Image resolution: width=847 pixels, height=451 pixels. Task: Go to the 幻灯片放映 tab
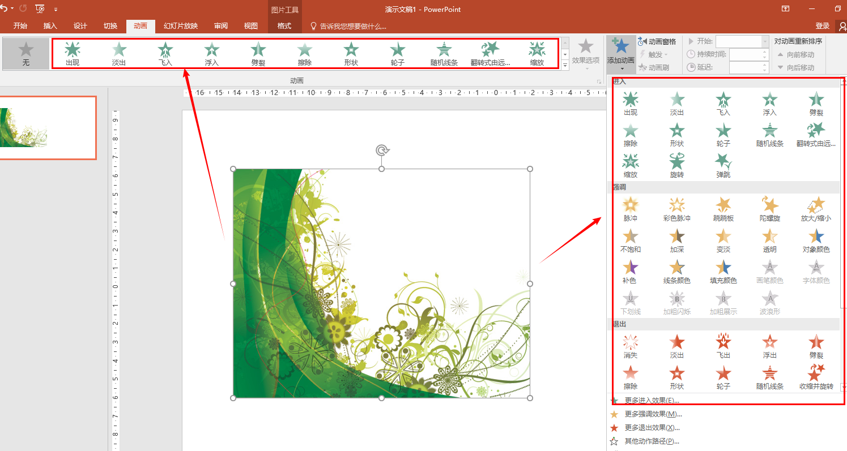[x=181, y=26]
